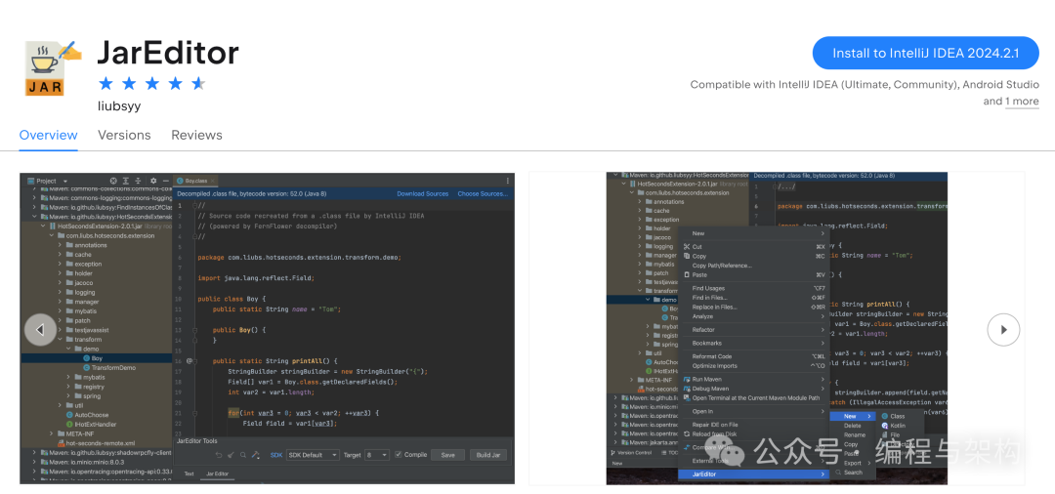The height and width of the screenshot is (494, 1055).
Task: Collapse the transform folder in the Boy.class screenshot
Action: coord(60,340)
